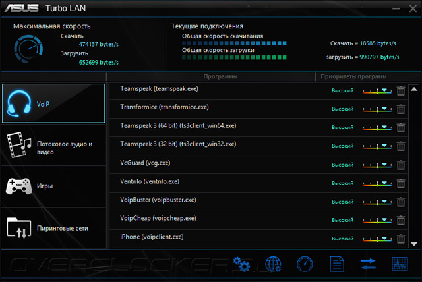Remove VoipBuster using its trash icon

pyautogui.click(x=401, y=202)
